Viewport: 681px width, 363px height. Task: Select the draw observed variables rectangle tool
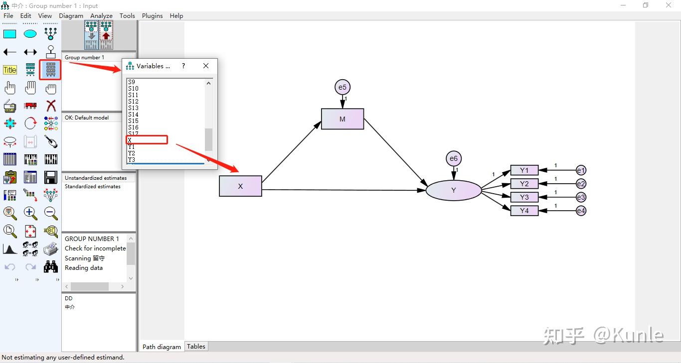10,34
